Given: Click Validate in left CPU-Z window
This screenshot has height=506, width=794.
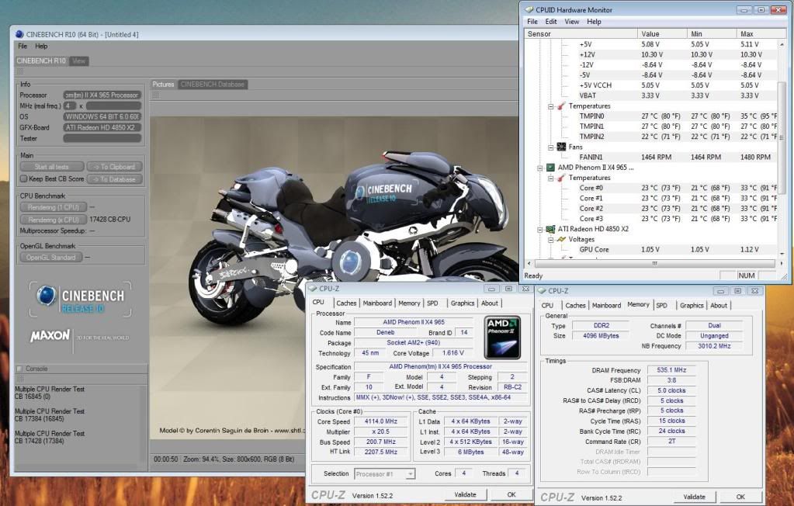Looking at the screenshot, I should [466, 495].
